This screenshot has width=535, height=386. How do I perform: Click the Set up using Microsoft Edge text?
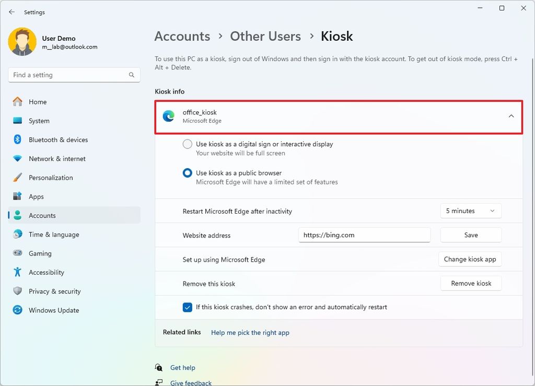pyautogui.click(x=224, y=260)
